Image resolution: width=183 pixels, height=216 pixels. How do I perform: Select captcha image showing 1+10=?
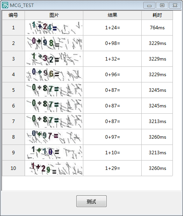coord(54,152)
